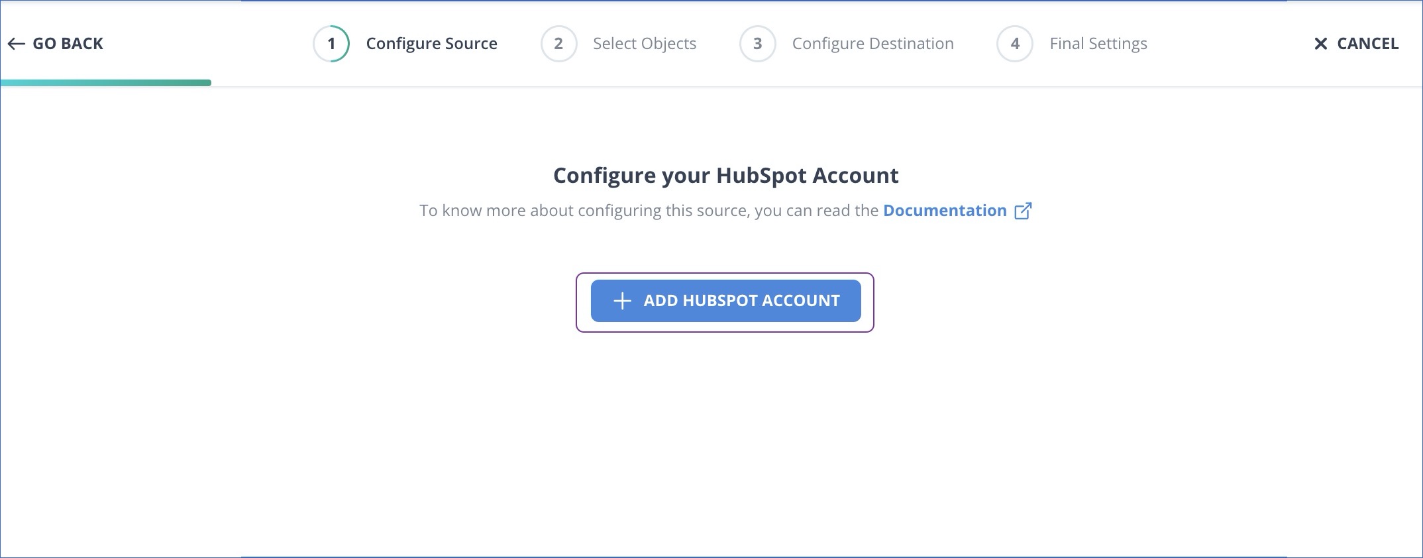Switch to the Final Settings step
Image resolution: width=1423 pixels, height=558 pixels.
coord(1098,43)
